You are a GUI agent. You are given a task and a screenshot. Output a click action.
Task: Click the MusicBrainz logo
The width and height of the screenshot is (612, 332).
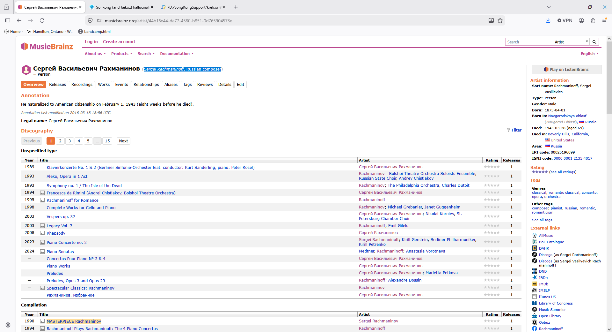[x=47, y=47]
